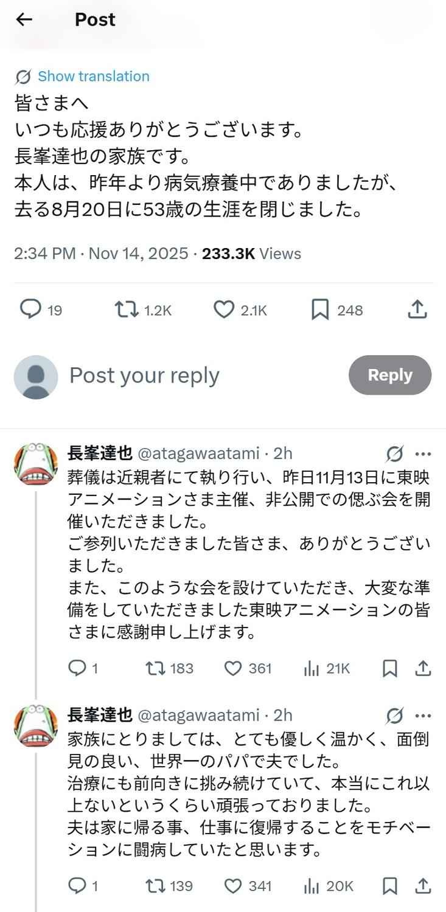The width and height of the screenshot is (446, 912).
Task: Bookmark the first reply thread post
Action: coord(390,669)
